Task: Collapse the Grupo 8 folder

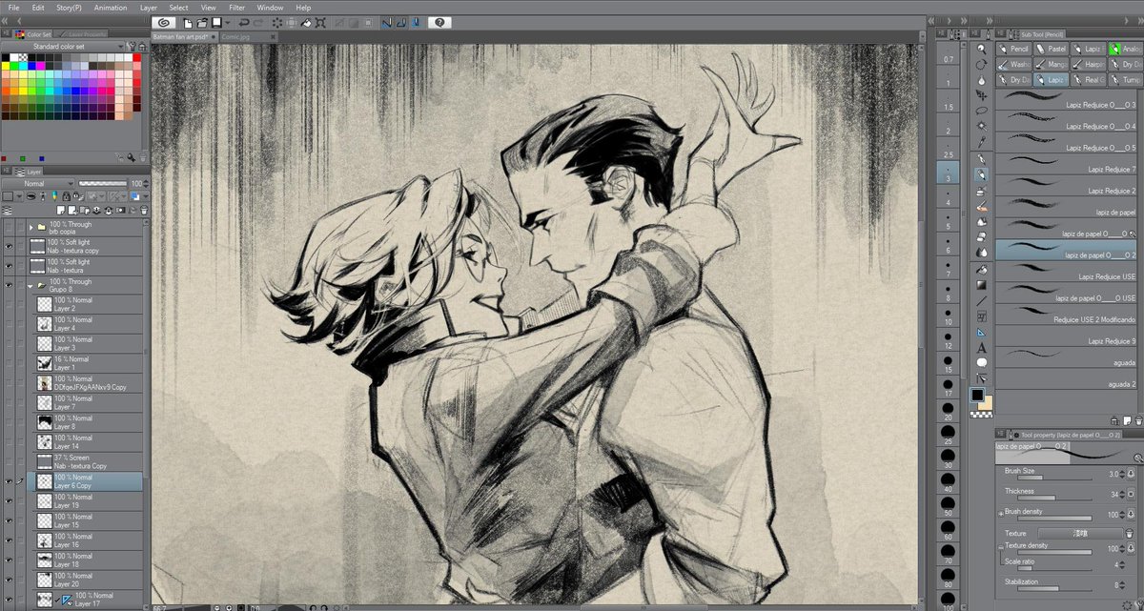Action: pyautogui.click(x=31, y=285)
